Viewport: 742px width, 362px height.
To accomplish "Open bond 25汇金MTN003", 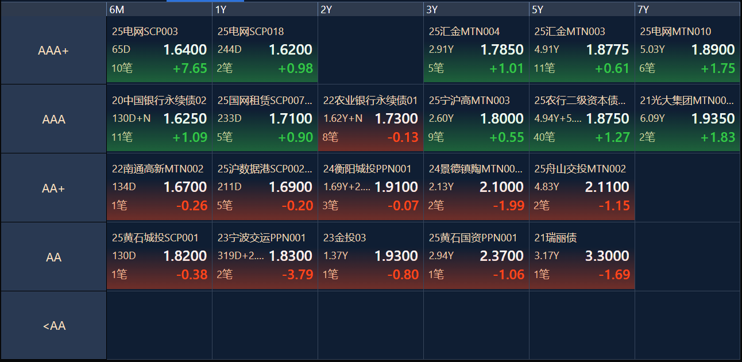I will (x=570, y=32).
